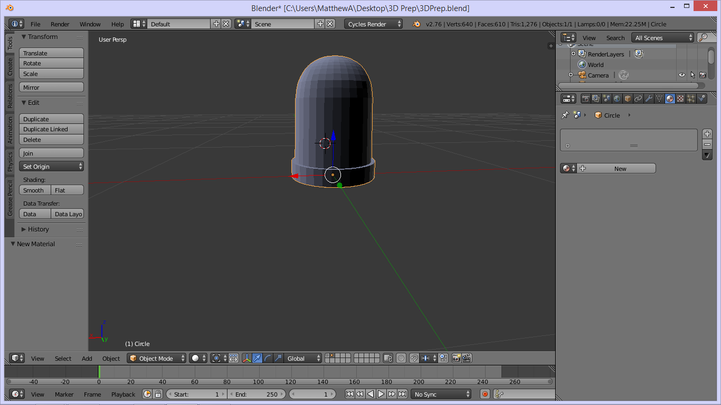
Task: Switch to the Physics tab in tool shelf
Action: click(10, 162)
